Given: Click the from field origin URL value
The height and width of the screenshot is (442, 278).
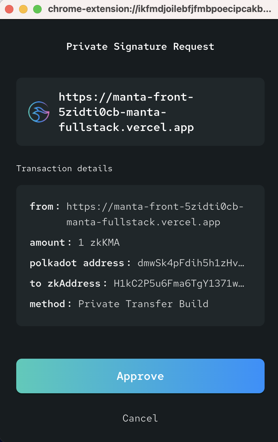Looking at the screenshot, I should pyautogui.click(x=155, y=214).
